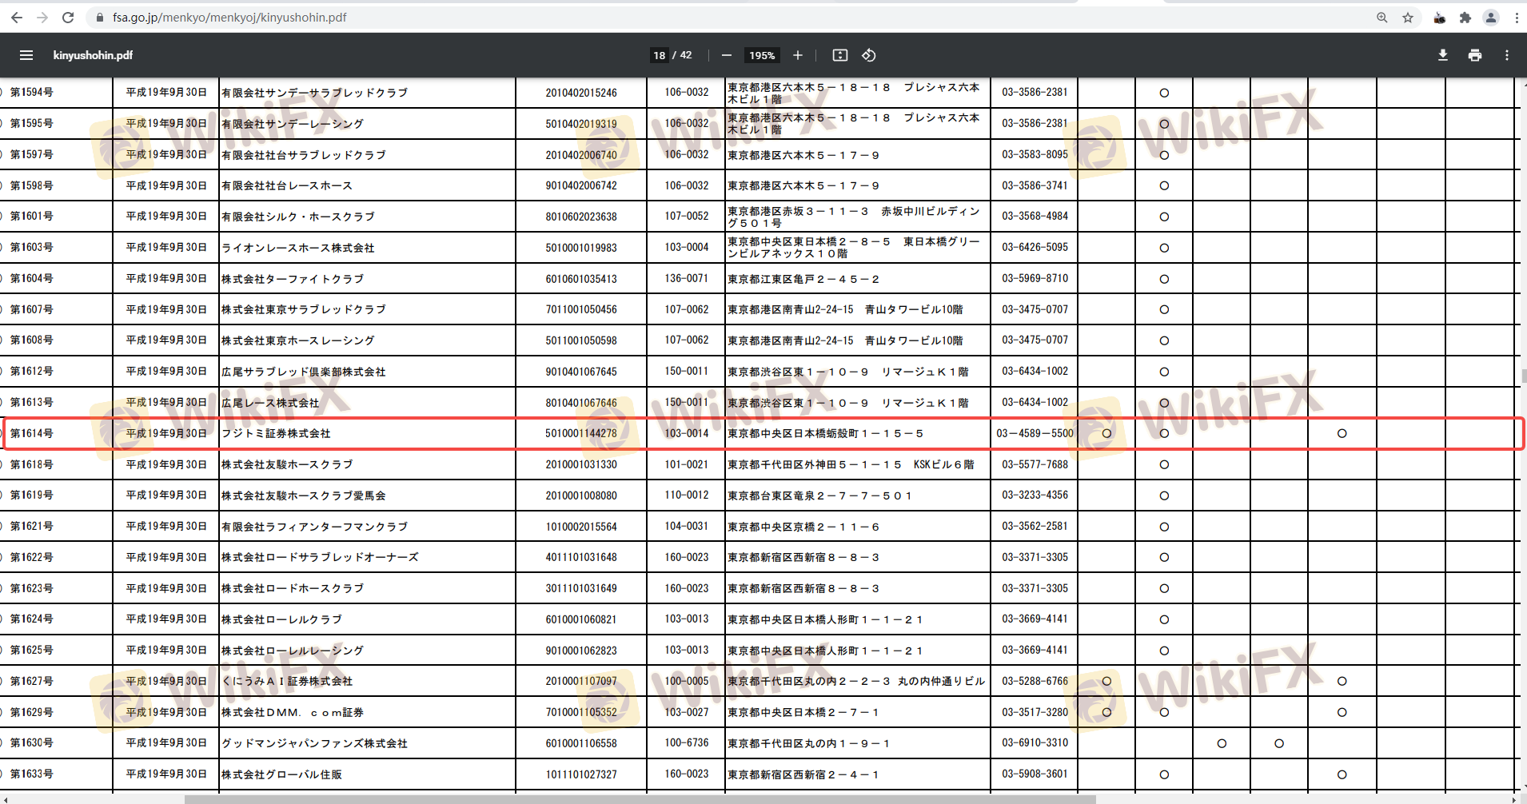
Task: Rotate the PDF counterclockwise
Action: tap(869, 55)
